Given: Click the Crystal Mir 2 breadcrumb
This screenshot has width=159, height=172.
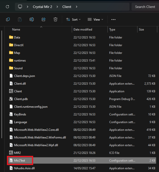Looking at the screenshot, I should (x=42, y=7).
